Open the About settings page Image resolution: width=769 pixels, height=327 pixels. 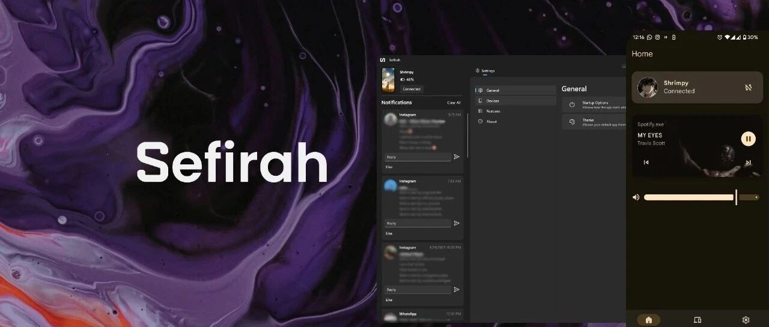coord(516,122)
